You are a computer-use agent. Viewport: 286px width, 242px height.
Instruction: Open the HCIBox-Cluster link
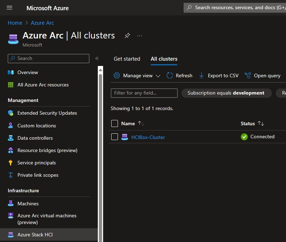tap(148, 137)
